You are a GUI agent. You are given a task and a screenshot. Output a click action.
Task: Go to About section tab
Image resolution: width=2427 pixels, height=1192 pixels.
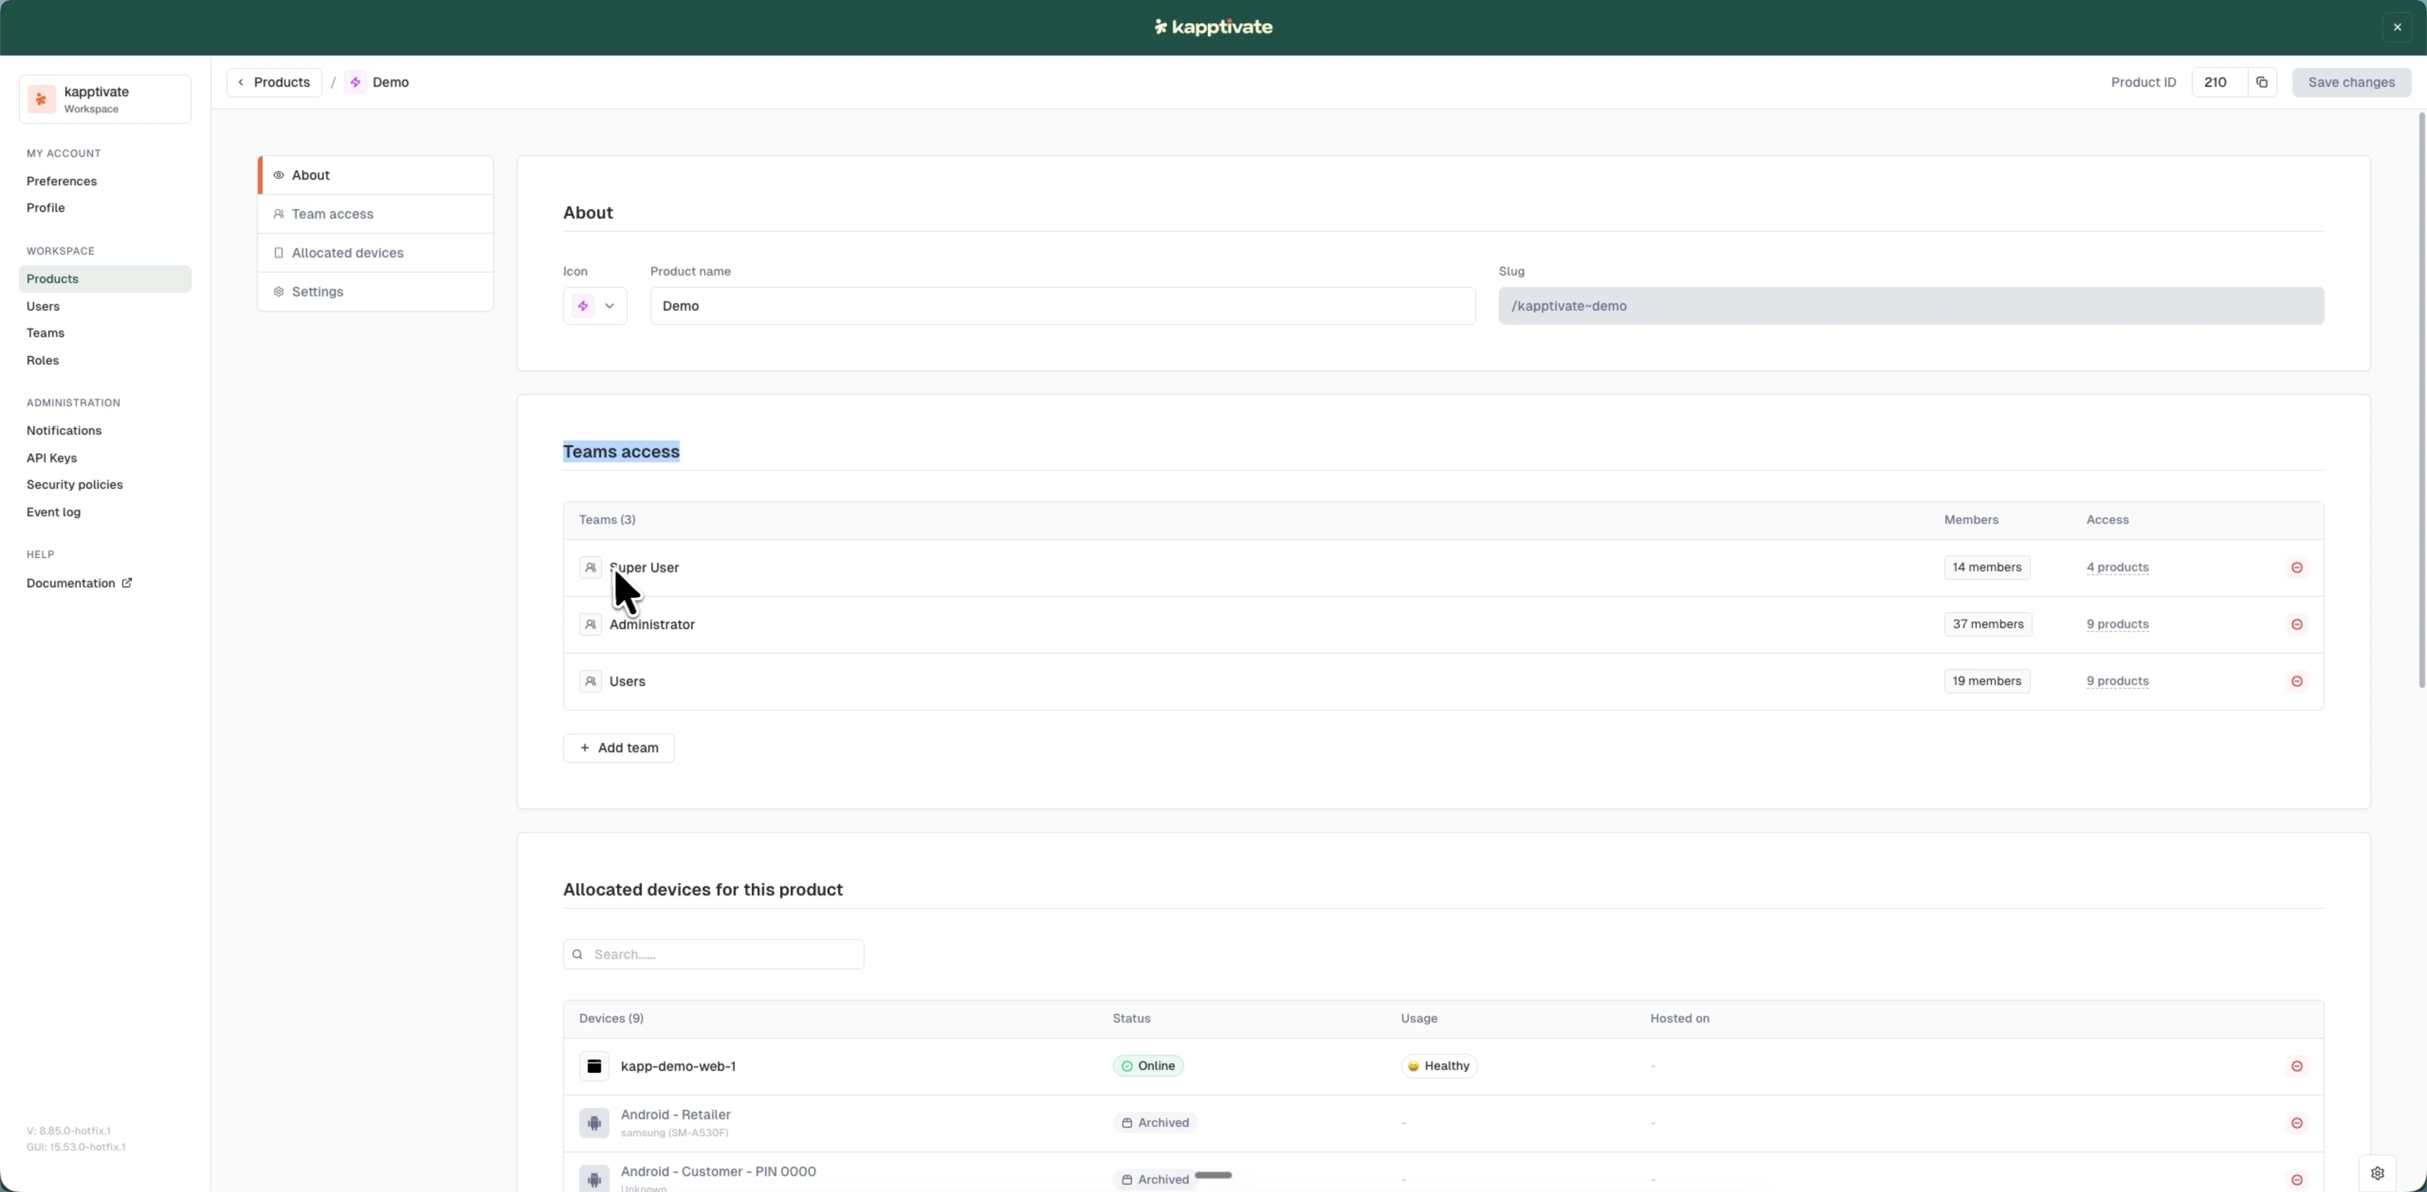(x=376, y=175)
